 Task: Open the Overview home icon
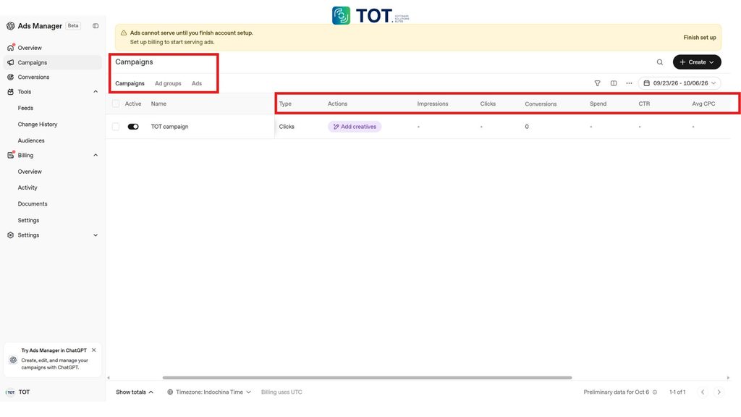click(x=10, y=48)
